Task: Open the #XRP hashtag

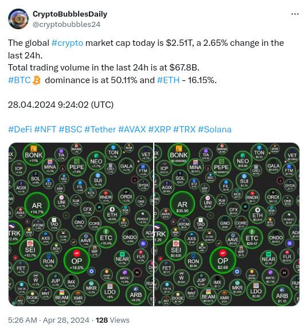Action: [x=159, y=130]
